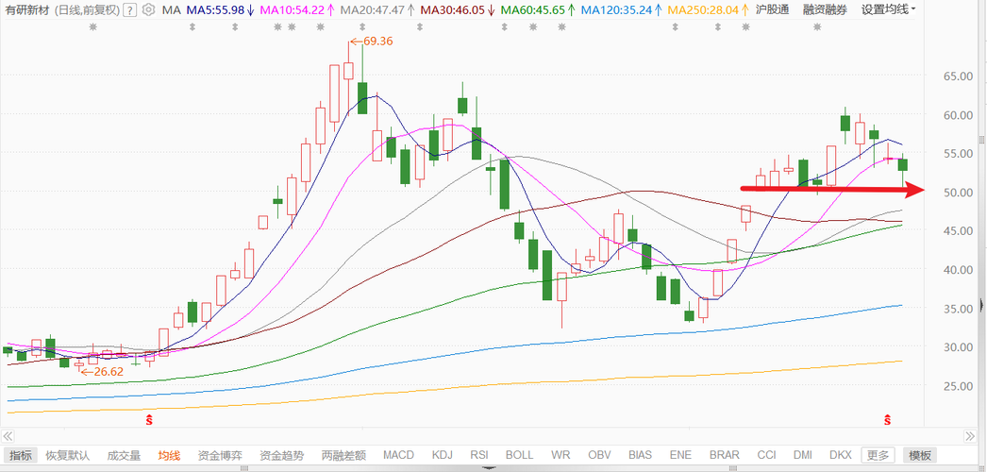Screen dimensions: 987x472
Task: Click the MA indicator name label
Action: click(x=171, y=9)
